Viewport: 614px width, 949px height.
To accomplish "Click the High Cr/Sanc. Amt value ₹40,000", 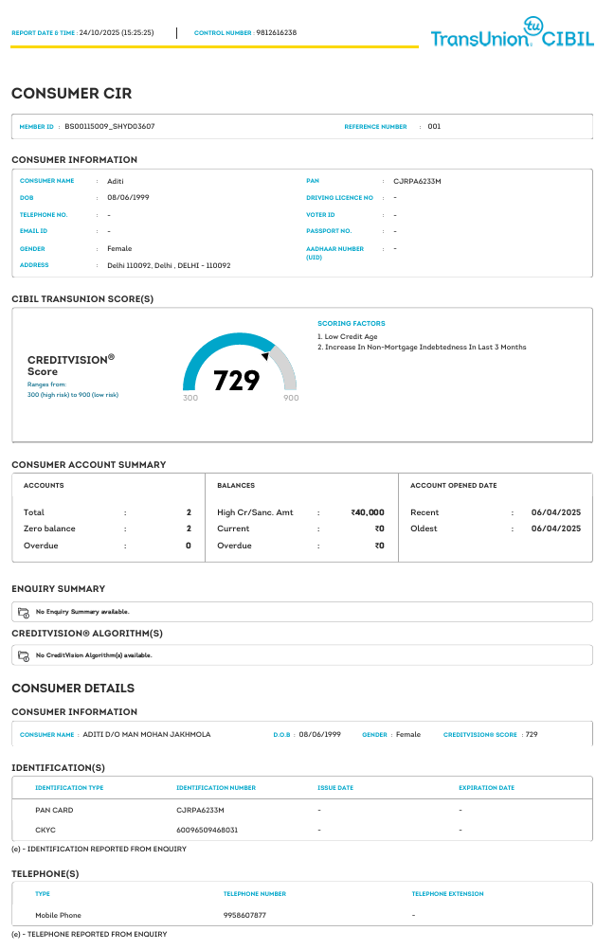I will [x=368, y=512].
